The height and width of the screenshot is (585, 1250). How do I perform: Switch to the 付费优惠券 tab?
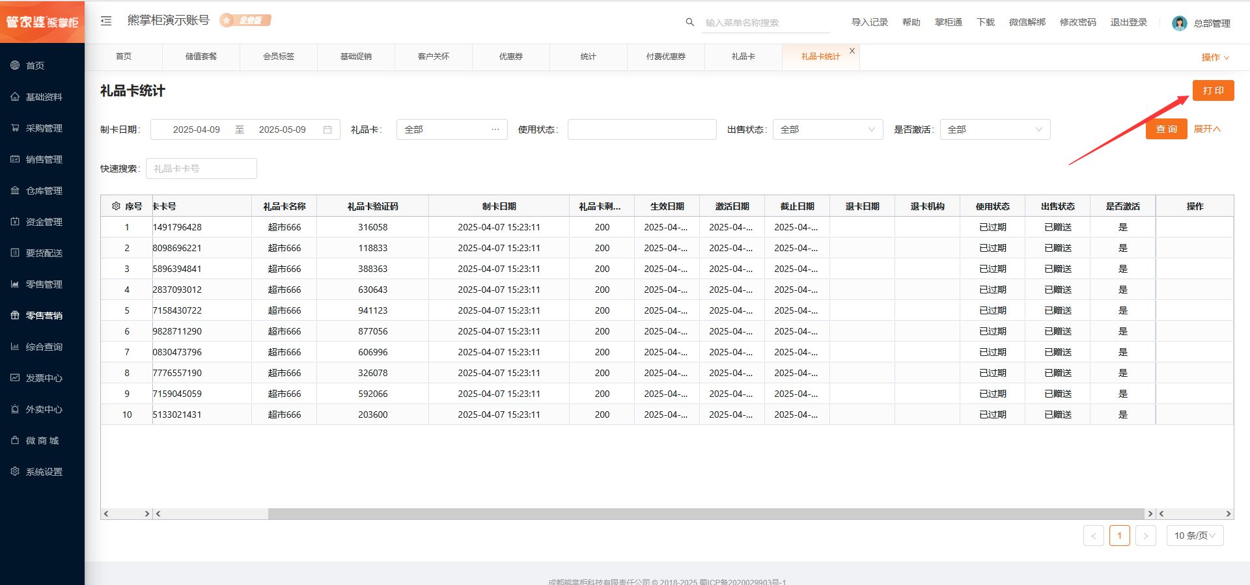[x=666, y=57]
